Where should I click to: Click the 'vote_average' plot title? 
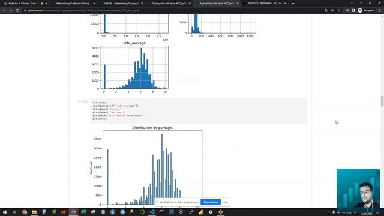(x=134, y=43)
